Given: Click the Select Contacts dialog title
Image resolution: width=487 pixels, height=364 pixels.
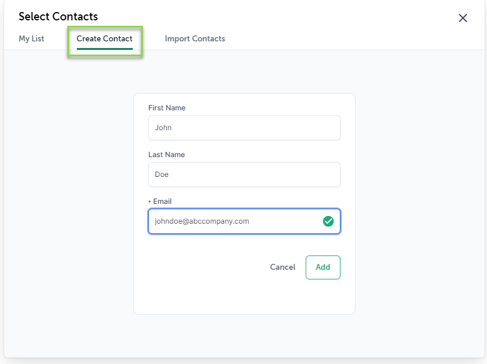Looking at the screenshot, I should [x=58, y=16].
